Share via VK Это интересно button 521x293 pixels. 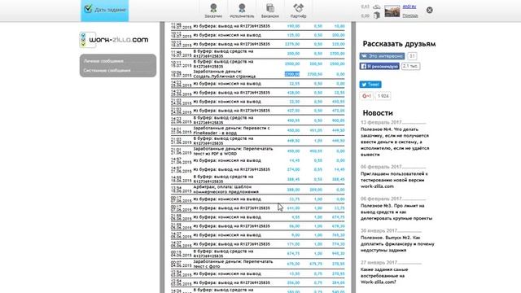pyautogui.click(x=382, y=56)
